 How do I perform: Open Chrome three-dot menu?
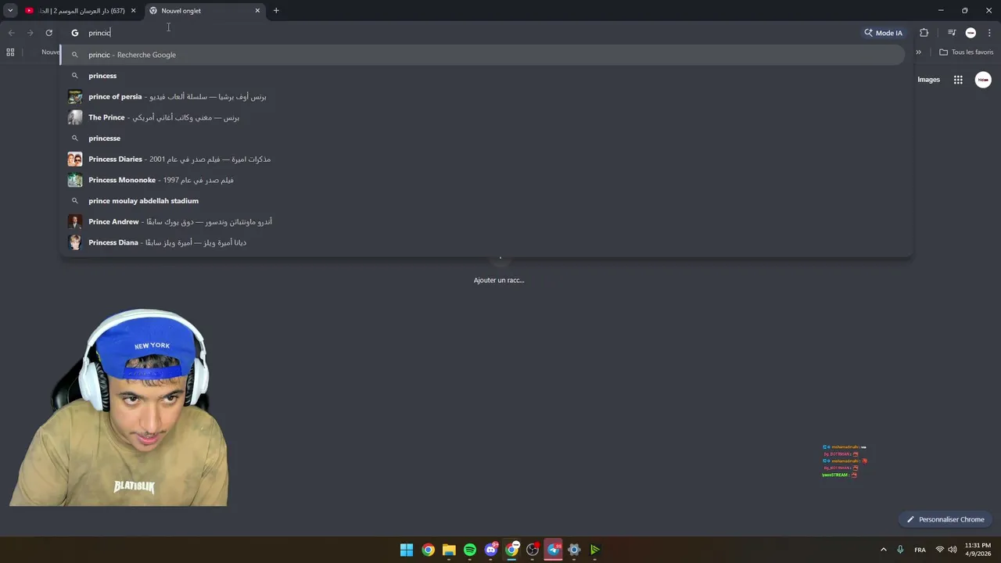pos(989,33)
